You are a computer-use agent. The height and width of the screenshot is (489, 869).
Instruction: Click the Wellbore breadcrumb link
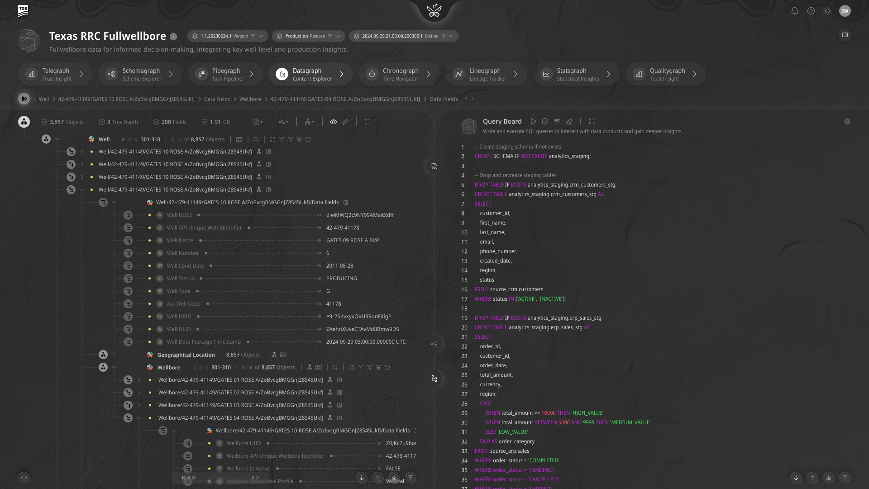coord(250,99)
